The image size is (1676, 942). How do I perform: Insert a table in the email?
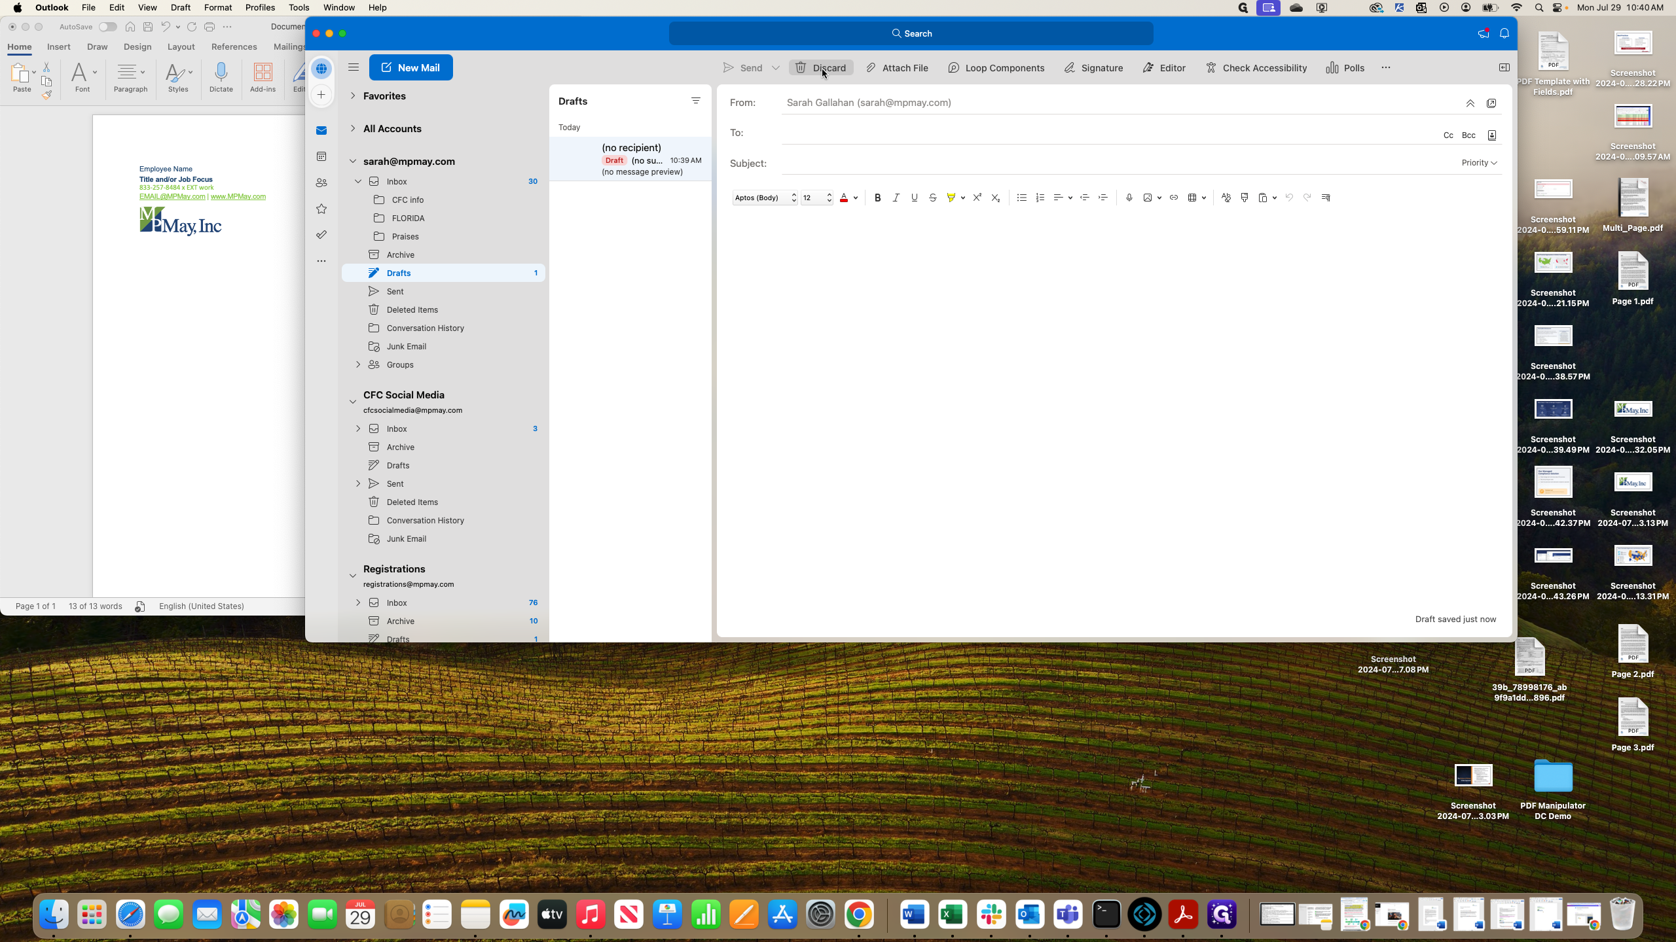pyautogui.click(x=1192, y=198)
